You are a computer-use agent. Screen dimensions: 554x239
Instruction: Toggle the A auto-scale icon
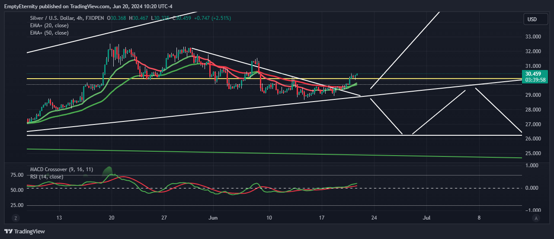pos(536,218)
